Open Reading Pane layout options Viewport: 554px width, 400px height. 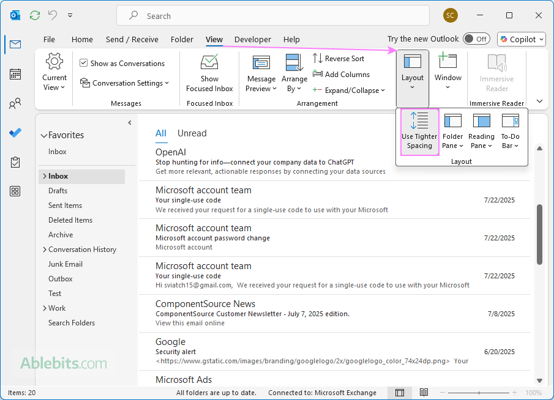(481, 131)
